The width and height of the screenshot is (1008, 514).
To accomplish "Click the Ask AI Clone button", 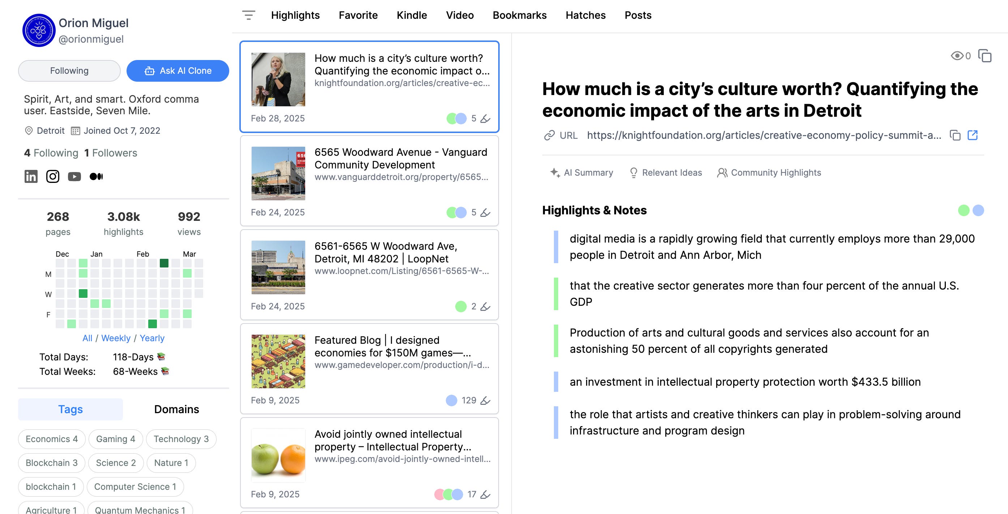I will pyautogui.click(x=178, y=71).
